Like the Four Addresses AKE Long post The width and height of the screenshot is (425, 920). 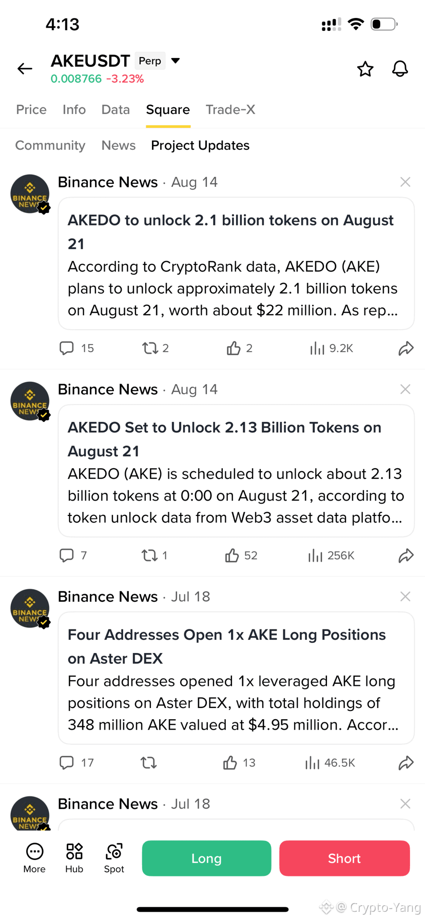[230, 762]
